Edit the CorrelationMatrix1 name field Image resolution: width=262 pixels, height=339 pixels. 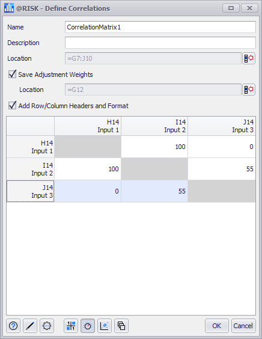(x=160, y=27)
